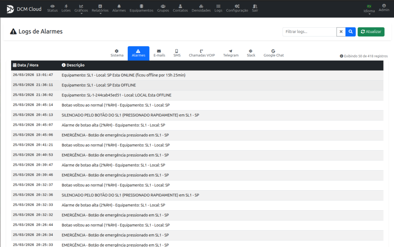The image size is (394, 247).
Task: Navigate to Grupos in top bar
Action: click(163, 8)
